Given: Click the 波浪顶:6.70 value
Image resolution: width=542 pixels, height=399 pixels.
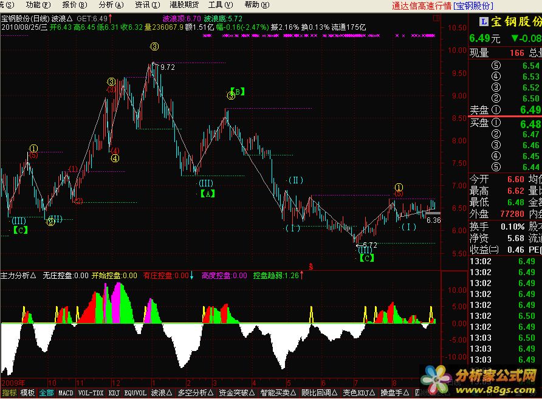Looking at the screenshot, I should pos(182,18).
